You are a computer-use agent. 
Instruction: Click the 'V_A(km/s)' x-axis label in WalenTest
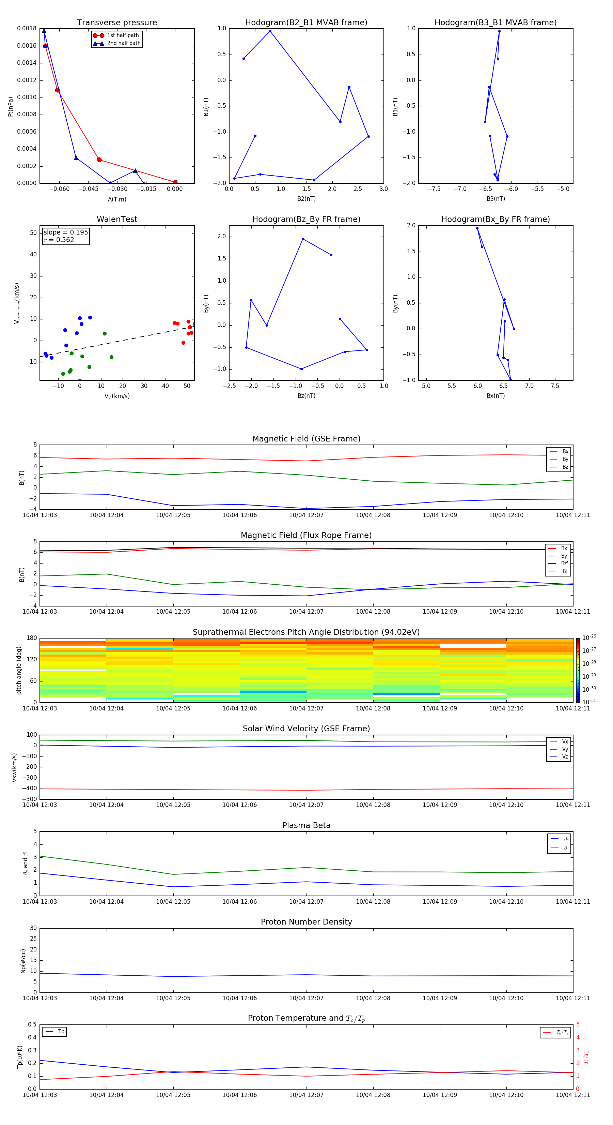click(x=117, y=396)
